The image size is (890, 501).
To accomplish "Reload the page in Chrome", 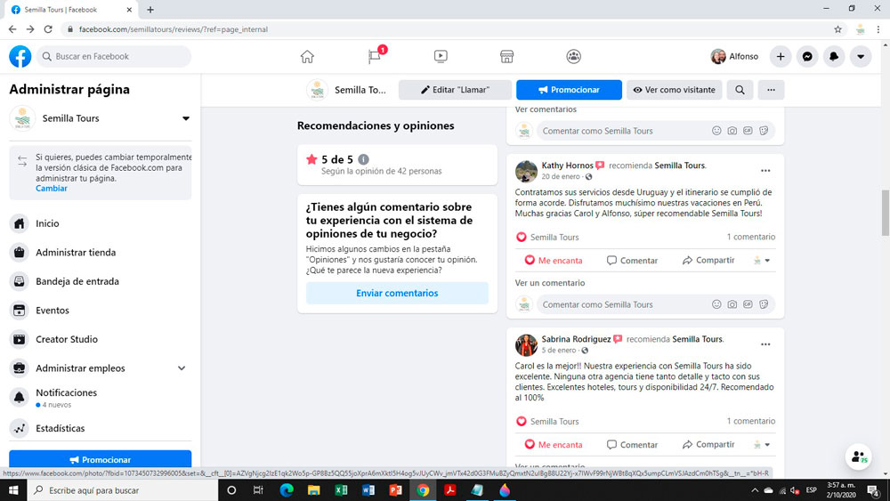I will (48, 29).
